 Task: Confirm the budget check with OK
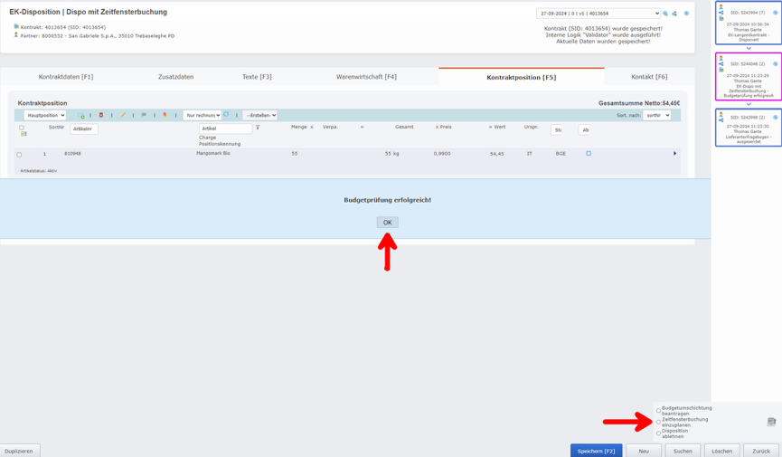point(387,223)
